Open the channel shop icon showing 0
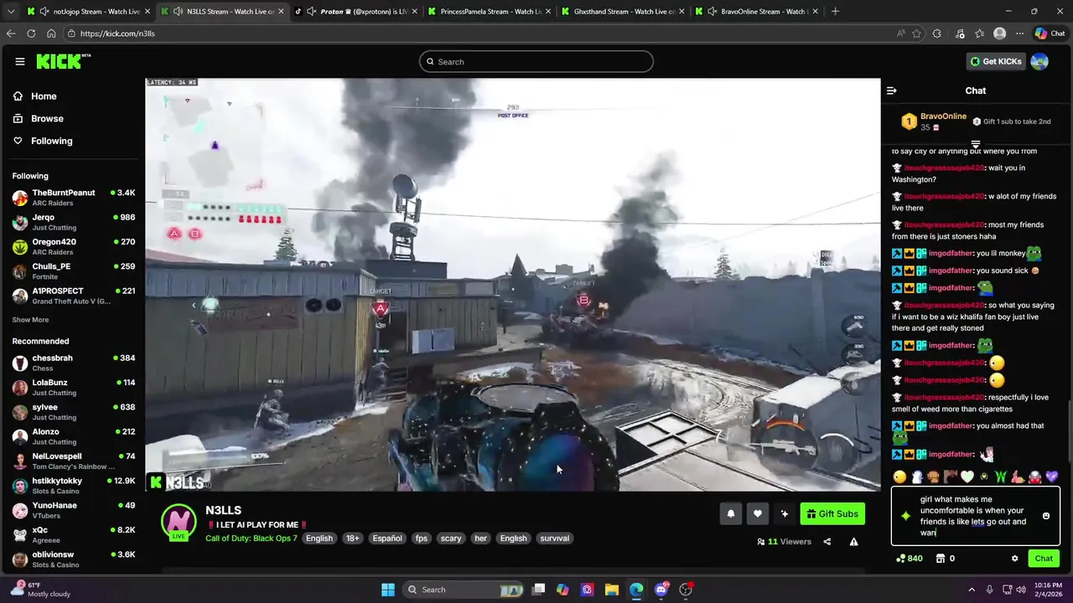Image resolution: width=1073 pixels, height=603 pixels. pyautogui.click(x=945, y=559)
